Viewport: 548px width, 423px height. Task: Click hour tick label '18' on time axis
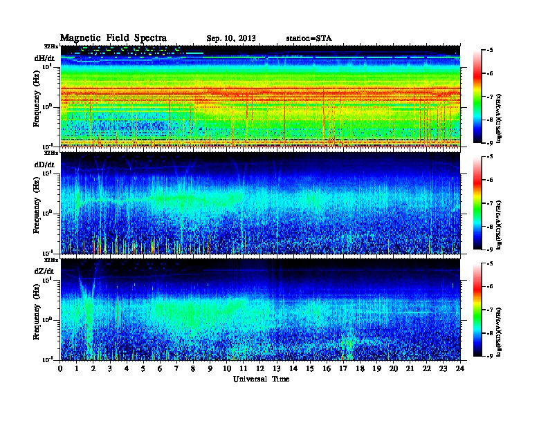click(x=360, y=369)
